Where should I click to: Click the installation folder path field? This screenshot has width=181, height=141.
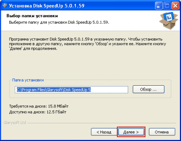tap(71, 89)
